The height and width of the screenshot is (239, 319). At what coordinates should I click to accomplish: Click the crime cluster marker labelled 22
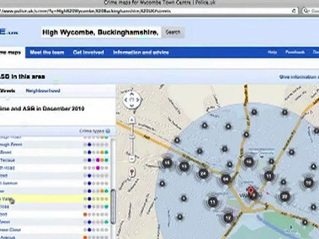[285, 197]
